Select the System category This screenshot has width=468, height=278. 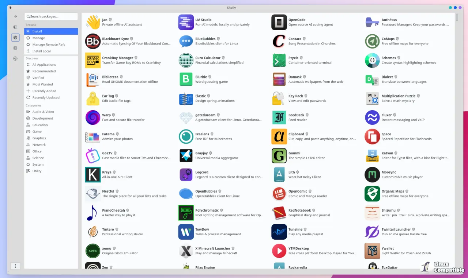coord(51,165)
